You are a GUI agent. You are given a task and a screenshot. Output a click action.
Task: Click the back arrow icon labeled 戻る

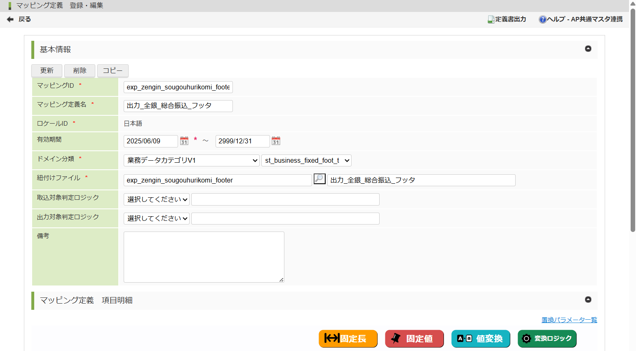(x=10, y=19)
